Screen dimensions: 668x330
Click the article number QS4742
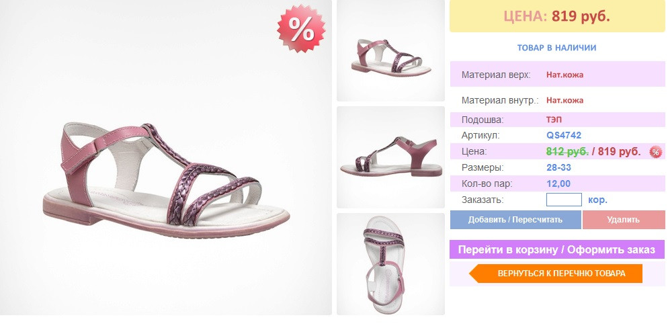(564, 135)
